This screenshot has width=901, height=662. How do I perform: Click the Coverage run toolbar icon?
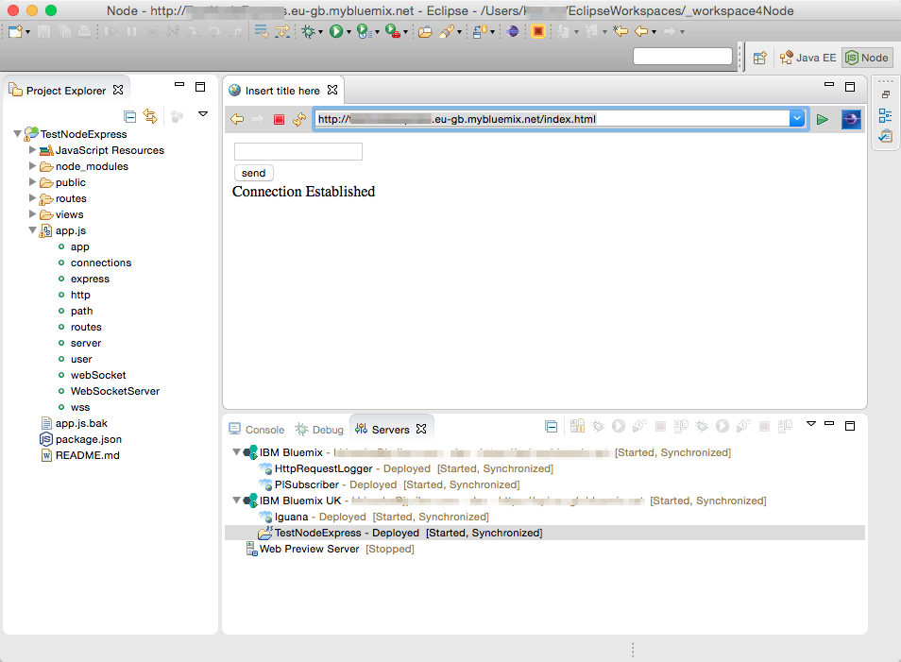coord(364,31)
